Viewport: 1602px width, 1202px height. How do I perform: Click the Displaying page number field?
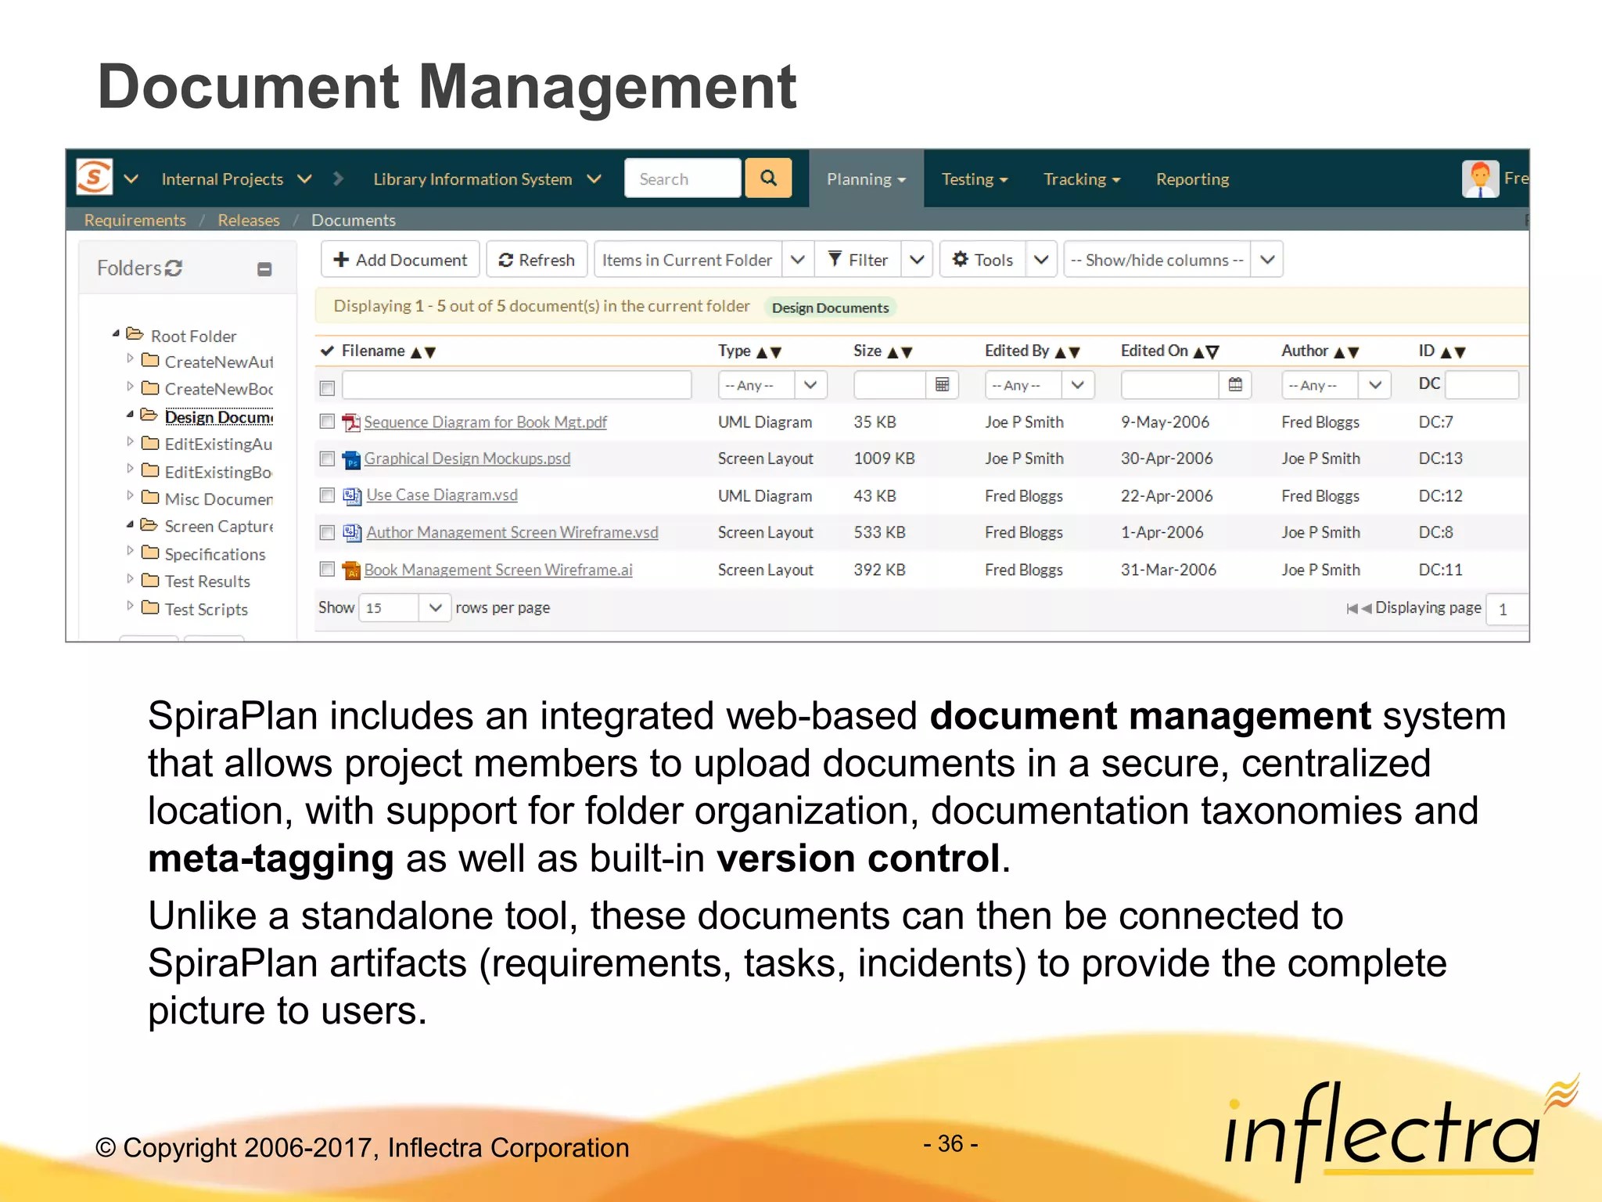click(x=1507, y=610)
